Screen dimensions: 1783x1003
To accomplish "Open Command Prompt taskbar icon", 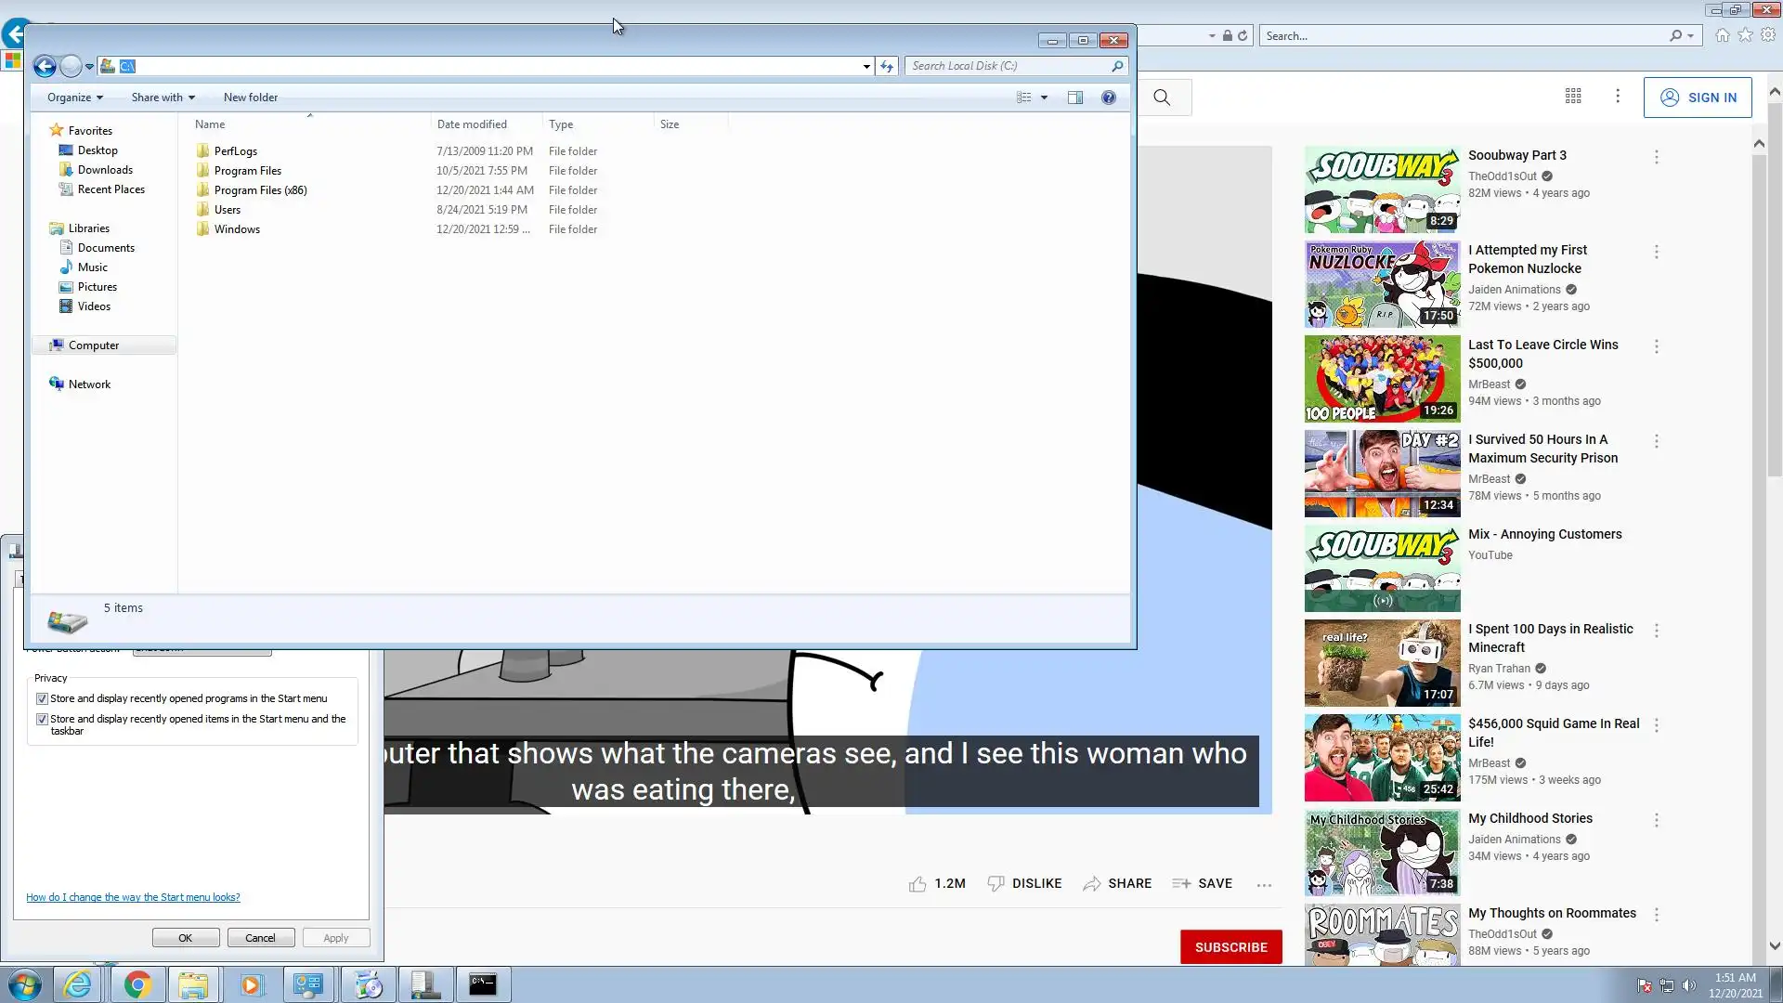I will (483, 984).
